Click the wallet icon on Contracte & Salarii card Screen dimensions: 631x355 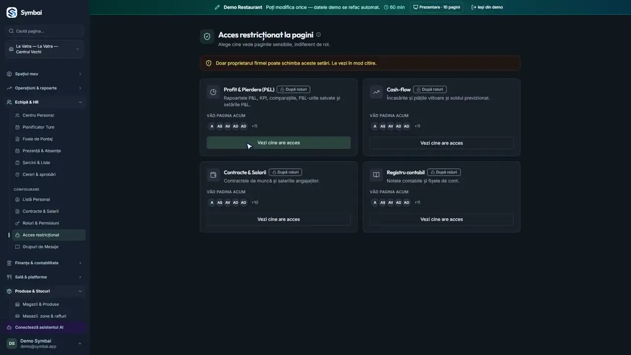213,175
